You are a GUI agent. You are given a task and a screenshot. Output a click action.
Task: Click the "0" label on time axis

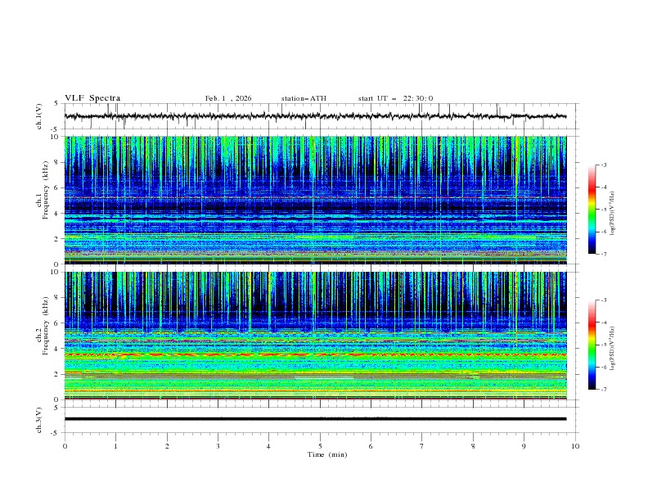pos(65,446)
